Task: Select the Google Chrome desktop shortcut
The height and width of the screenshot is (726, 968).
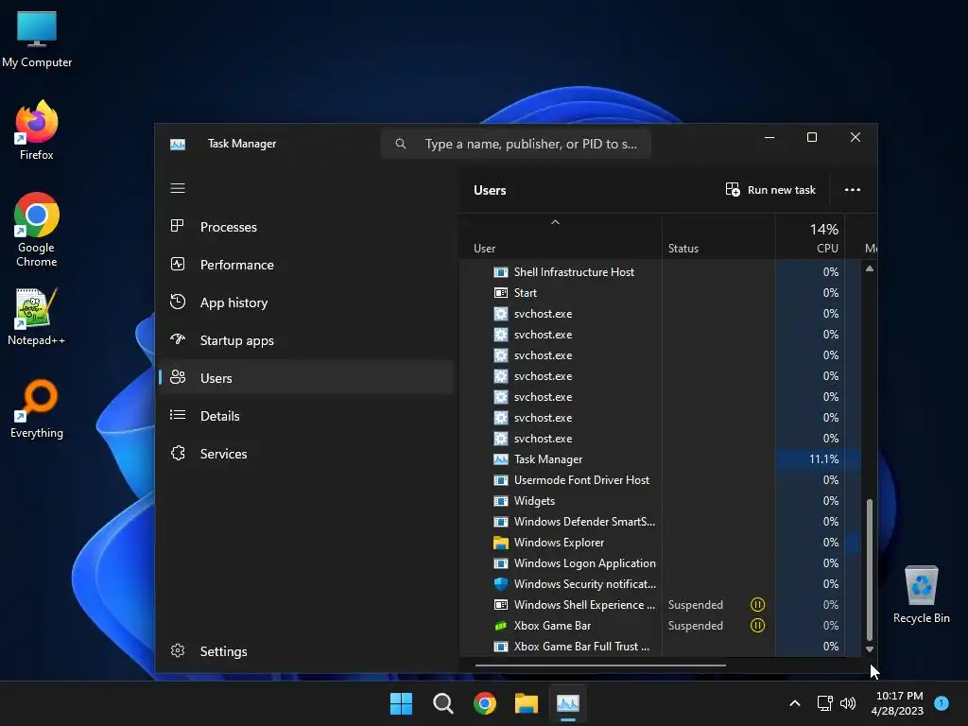Action: point(37,230)
